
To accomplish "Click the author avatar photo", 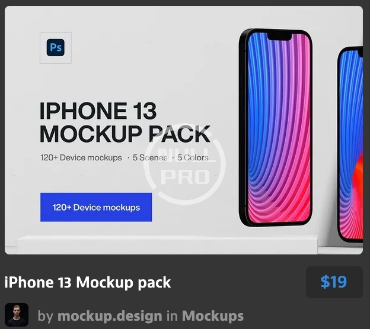I will [x=17, y=315].
